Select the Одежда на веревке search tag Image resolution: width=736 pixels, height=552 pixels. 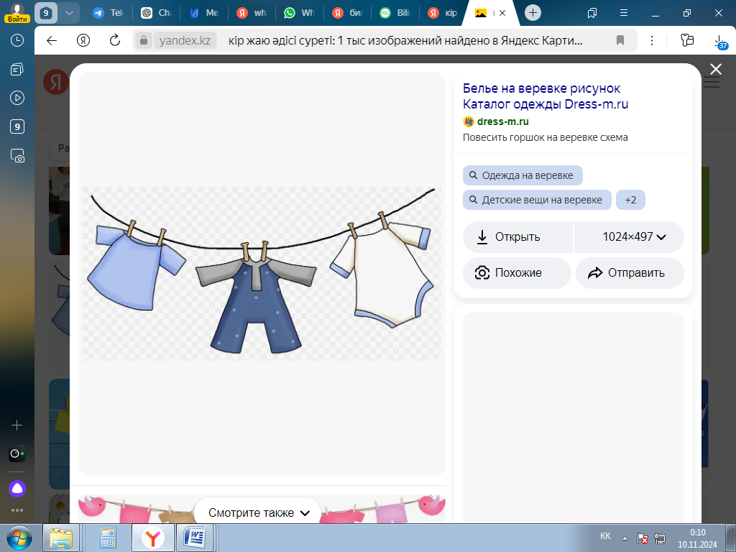522,175
